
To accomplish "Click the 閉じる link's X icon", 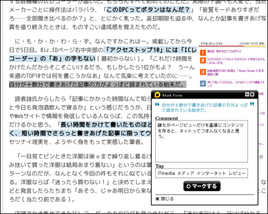I will pyautogui.click(x=157, y=199).
